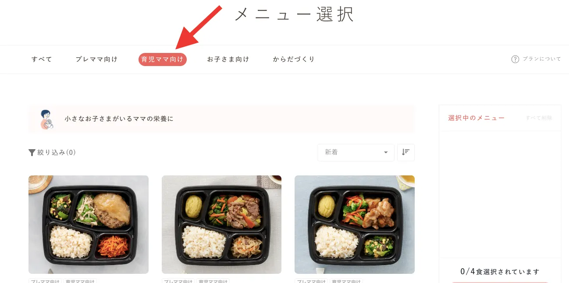Pick the fried chicken bento thumbnail
Viewport: 569px width, 283px height.
click(x=355, y=224)
